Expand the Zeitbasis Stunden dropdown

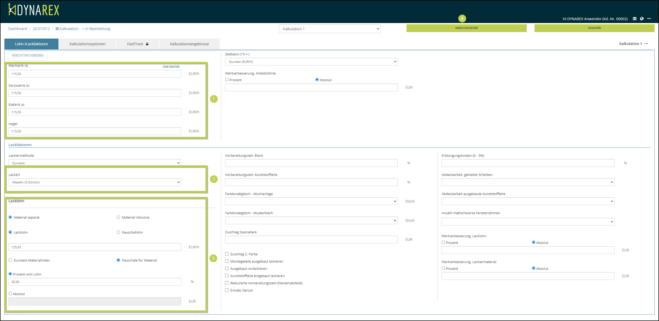tap(311, 62)
